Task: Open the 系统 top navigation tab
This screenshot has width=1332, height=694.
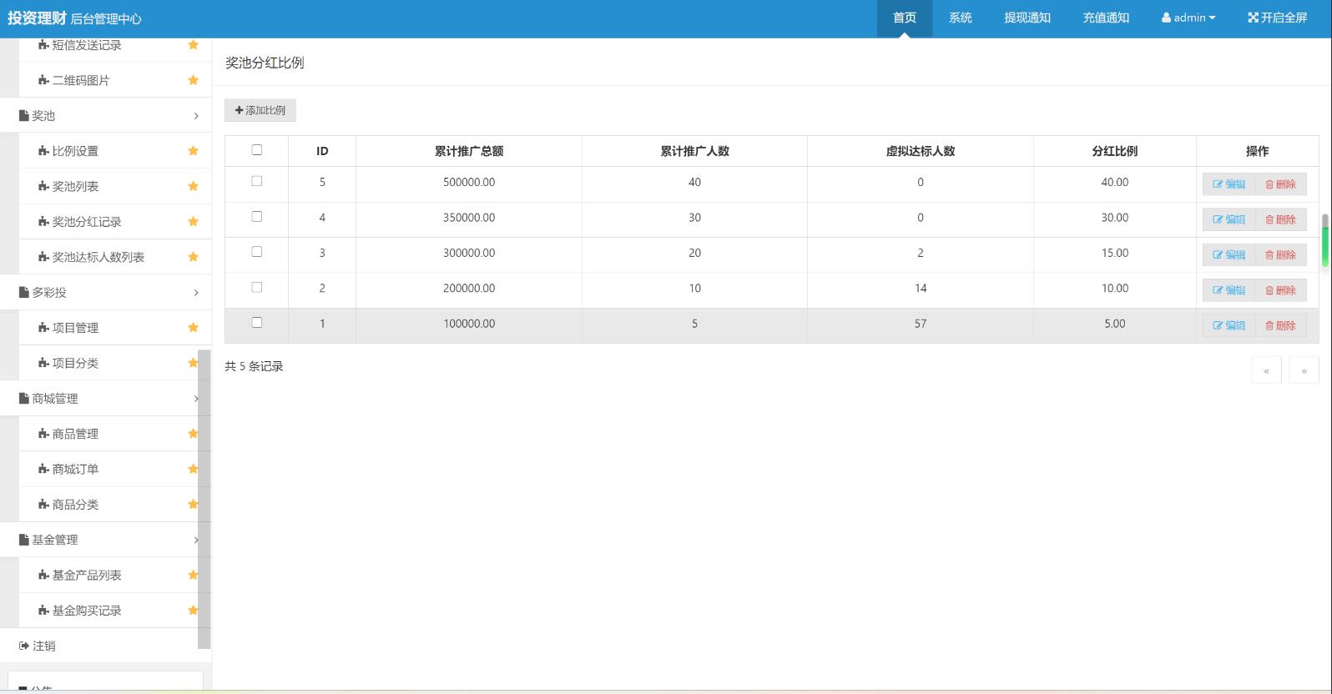Action: [x=960, y=18]
